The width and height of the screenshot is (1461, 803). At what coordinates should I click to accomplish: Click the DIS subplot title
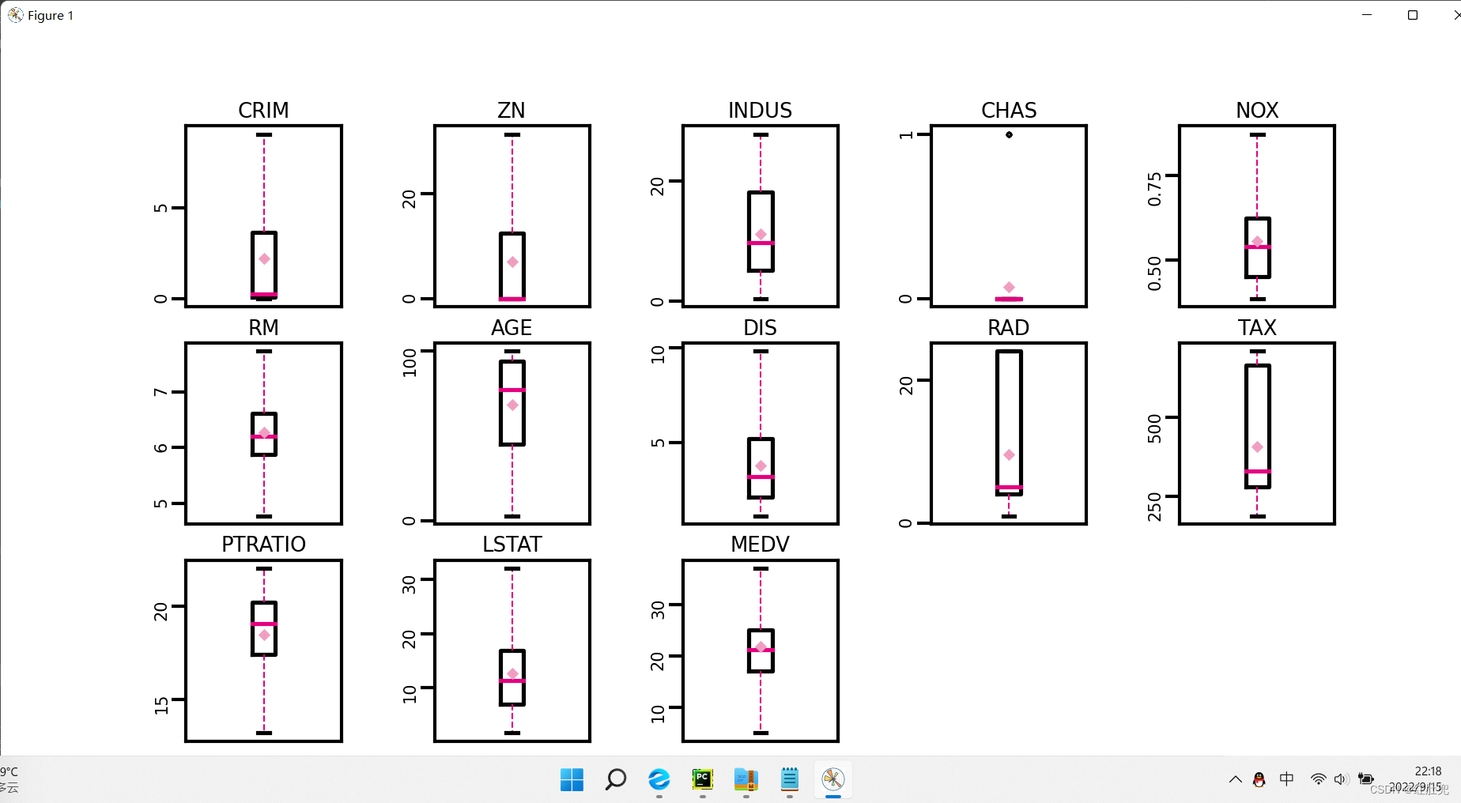(760, 328)
